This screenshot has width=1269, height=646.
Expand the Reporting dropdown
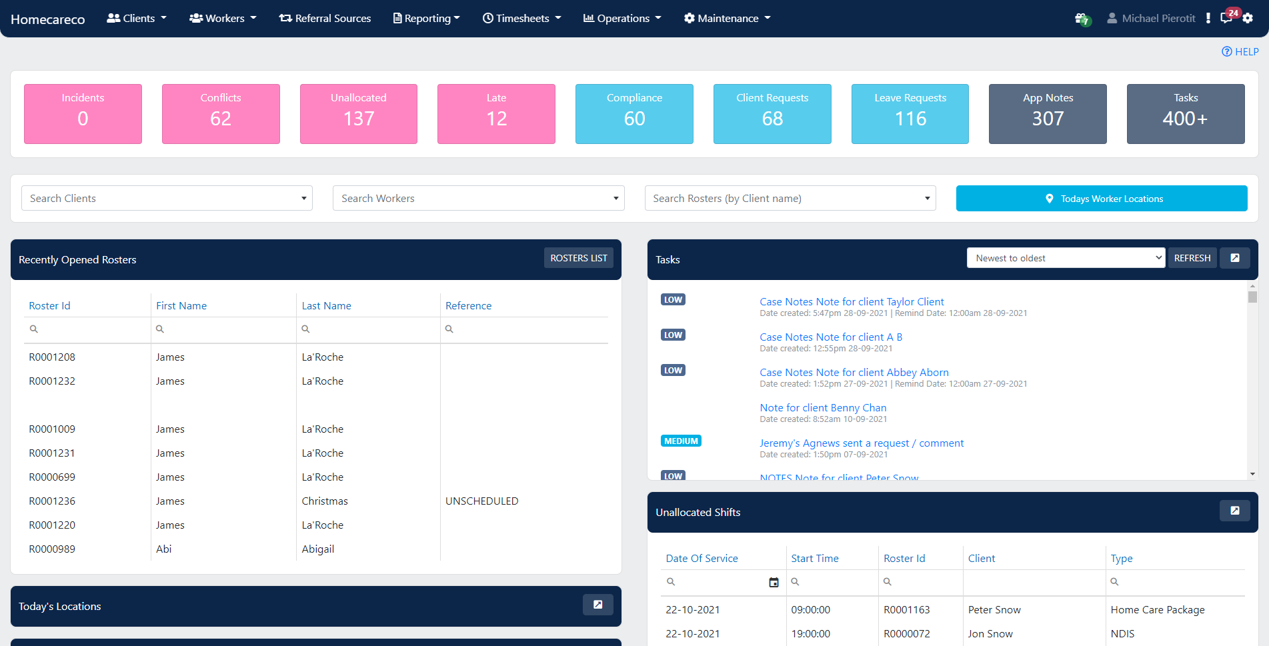tap(426, 18)
